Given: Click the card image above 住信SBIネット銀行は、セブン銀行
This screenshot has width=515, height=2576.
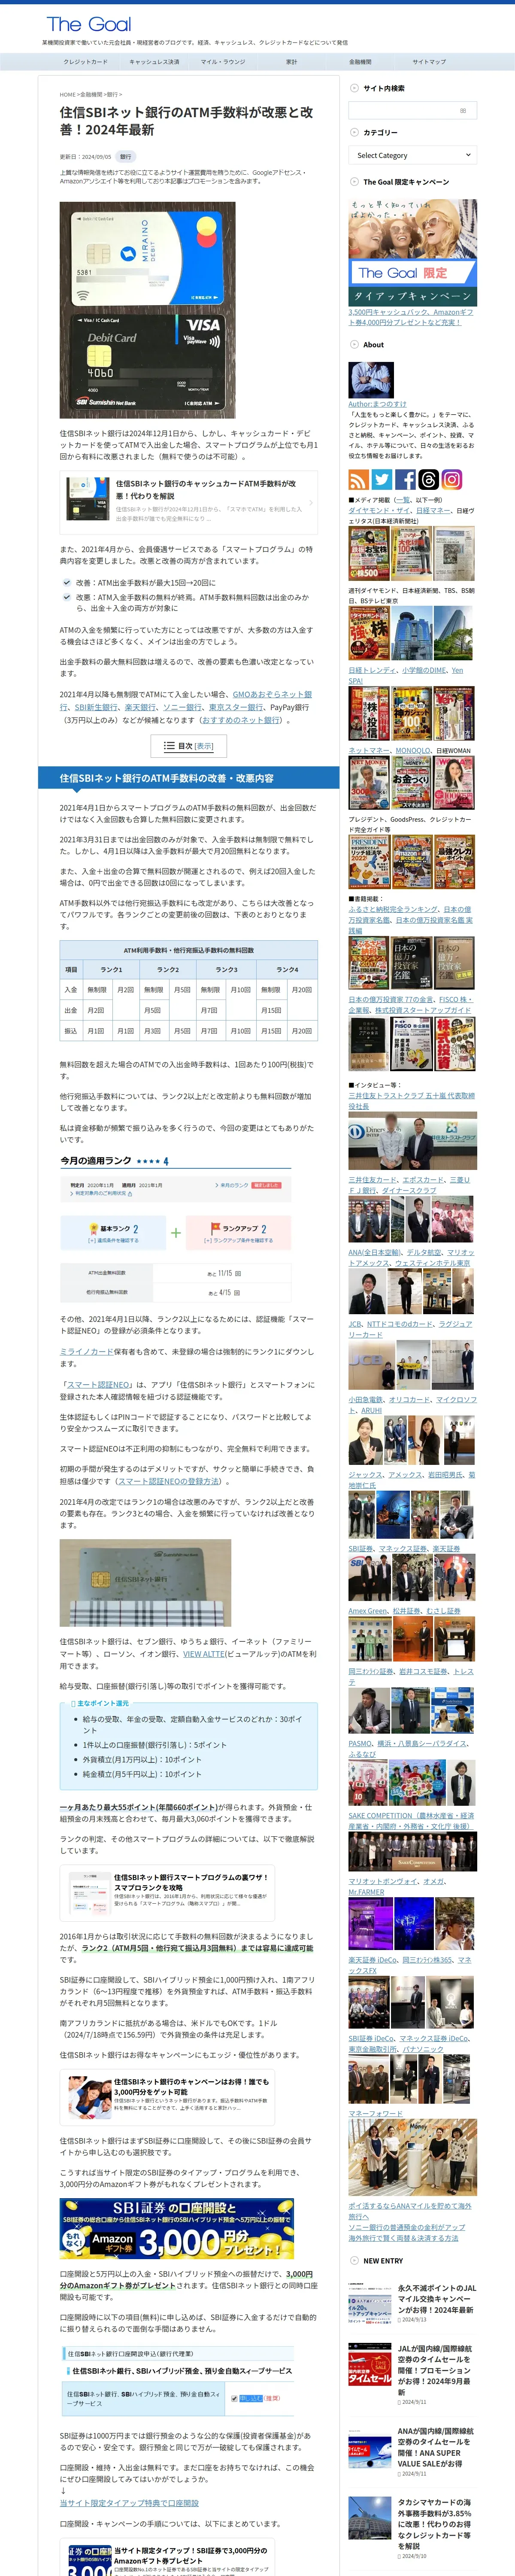Looking at the screenshot, I should click(x=145, y=1583).
